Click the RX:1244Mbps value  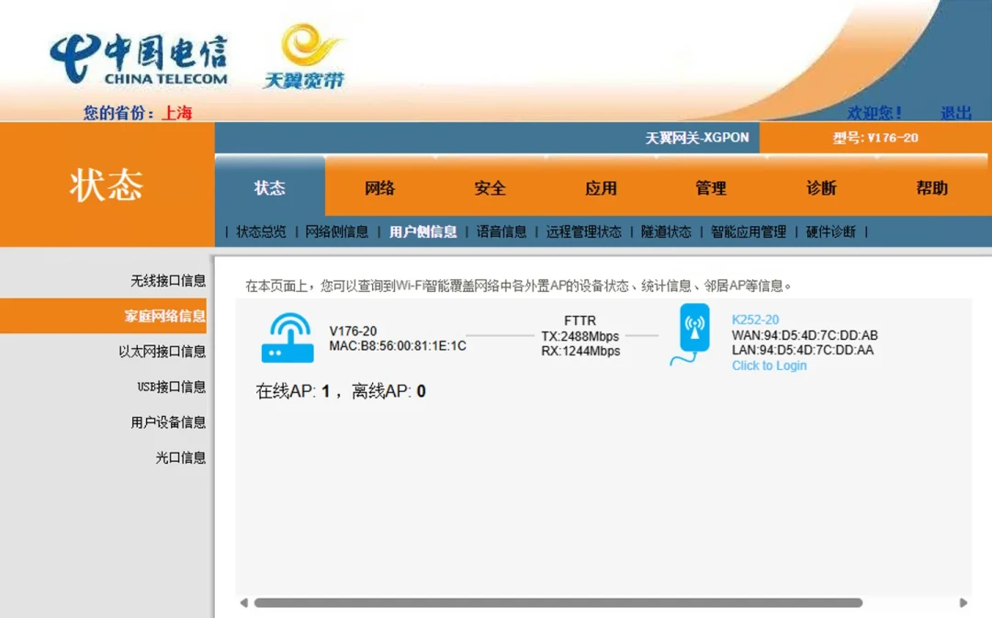(581, 351)
